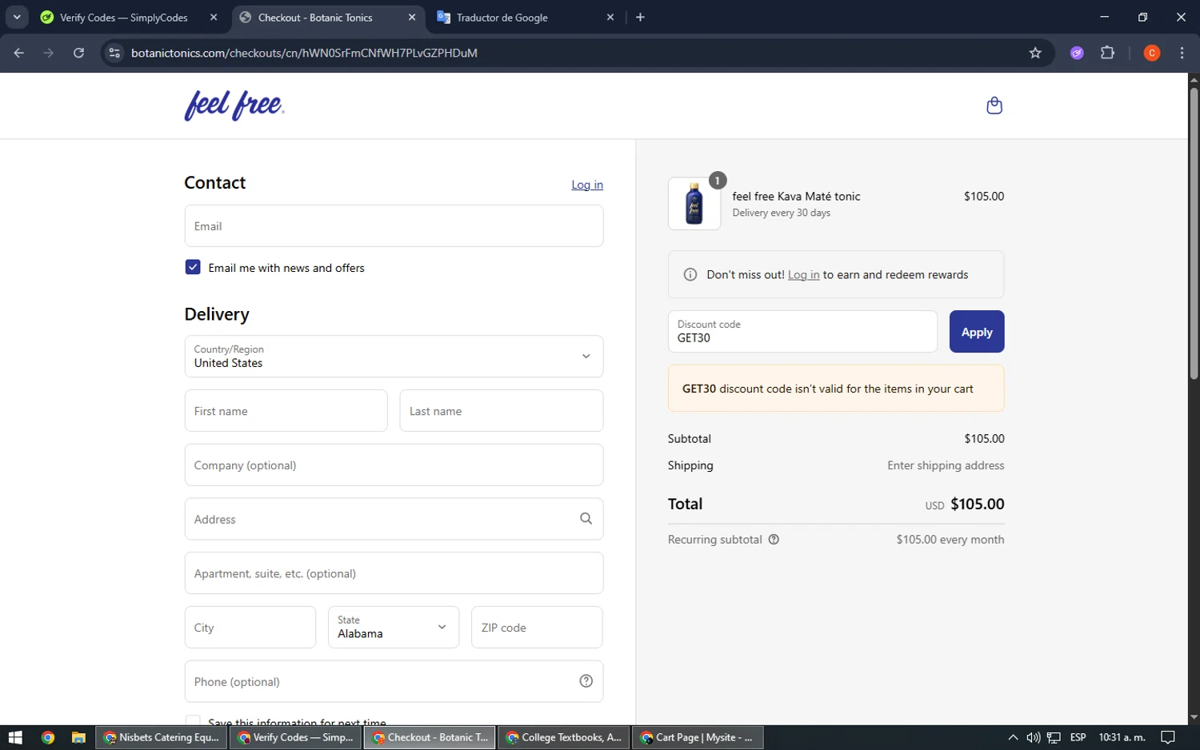Click the Apply discount button

tap(977, 332)
